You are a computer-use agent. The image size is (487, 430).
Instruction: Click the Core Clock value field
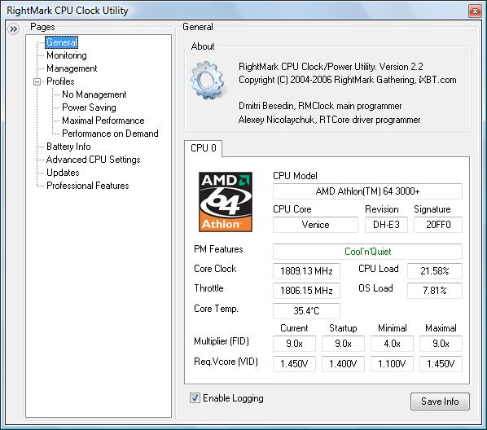(x=306, y=271)
